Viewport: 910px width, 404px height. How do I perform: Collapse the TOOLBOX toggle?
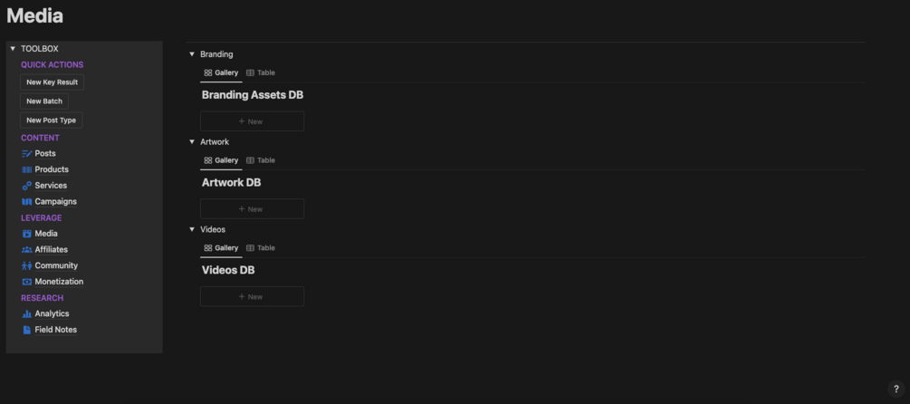tap(13, 49)
